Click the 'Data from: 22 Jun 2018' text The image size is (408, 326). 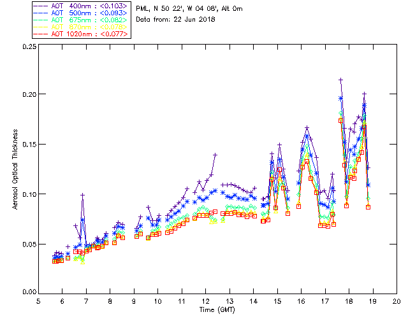click(175, 19)
